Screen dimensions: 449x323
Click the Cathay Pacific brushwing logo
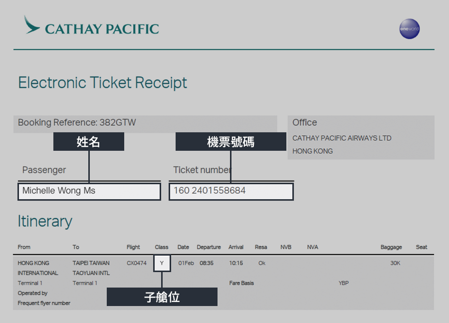(x=31, y=25)
